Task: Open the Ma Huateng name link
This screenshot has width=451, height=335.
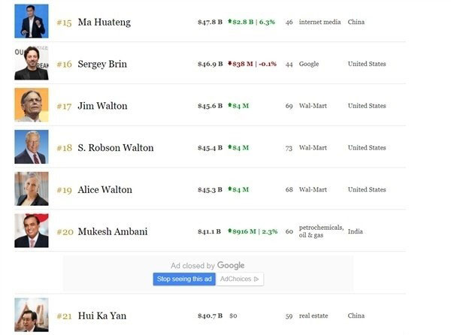Action: coord(104,22)
